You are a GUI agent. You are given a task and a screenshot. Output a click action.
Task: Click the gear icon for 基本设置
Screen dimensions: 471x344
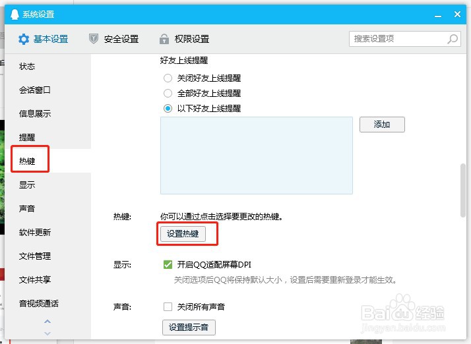coord(24,39)
